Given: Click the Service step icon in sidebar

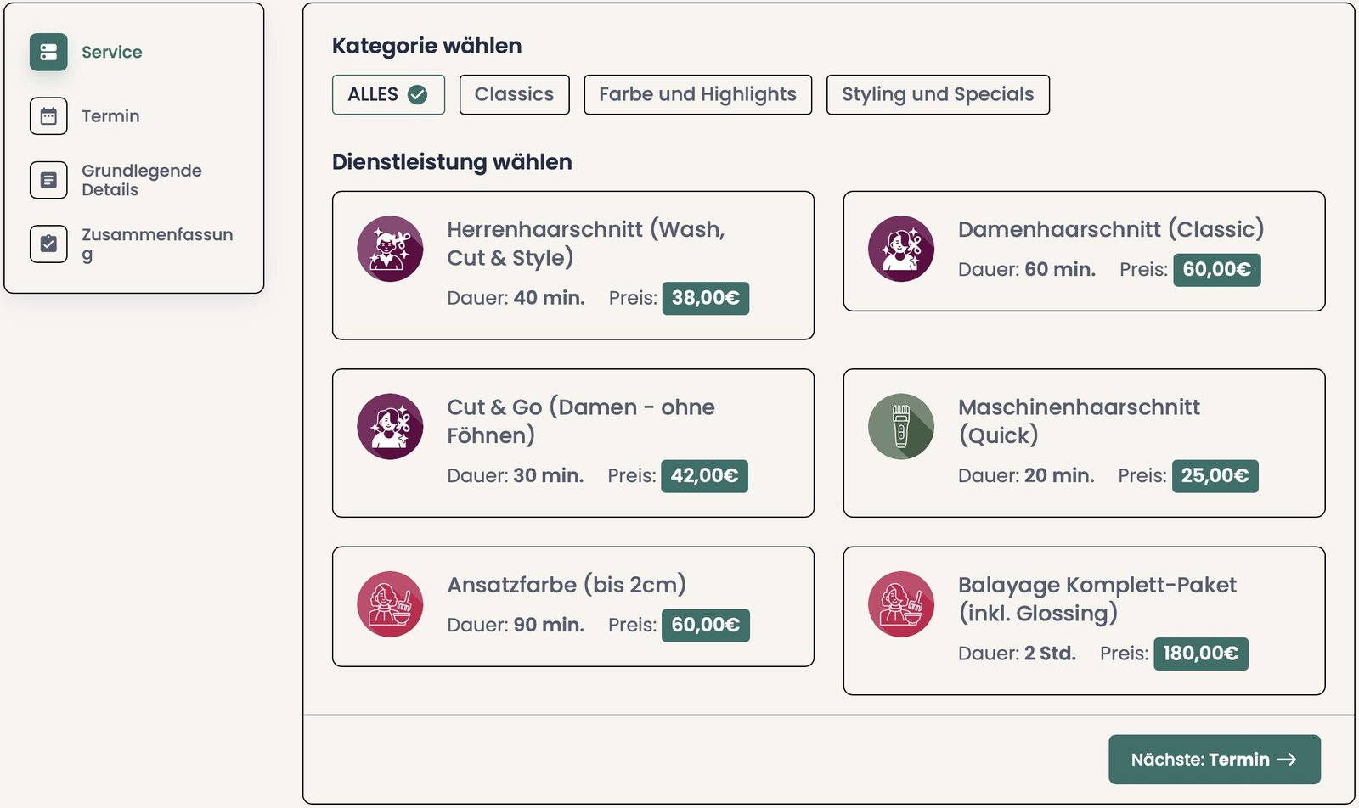Looking at the screenshot, I should (x=48, y=52).
